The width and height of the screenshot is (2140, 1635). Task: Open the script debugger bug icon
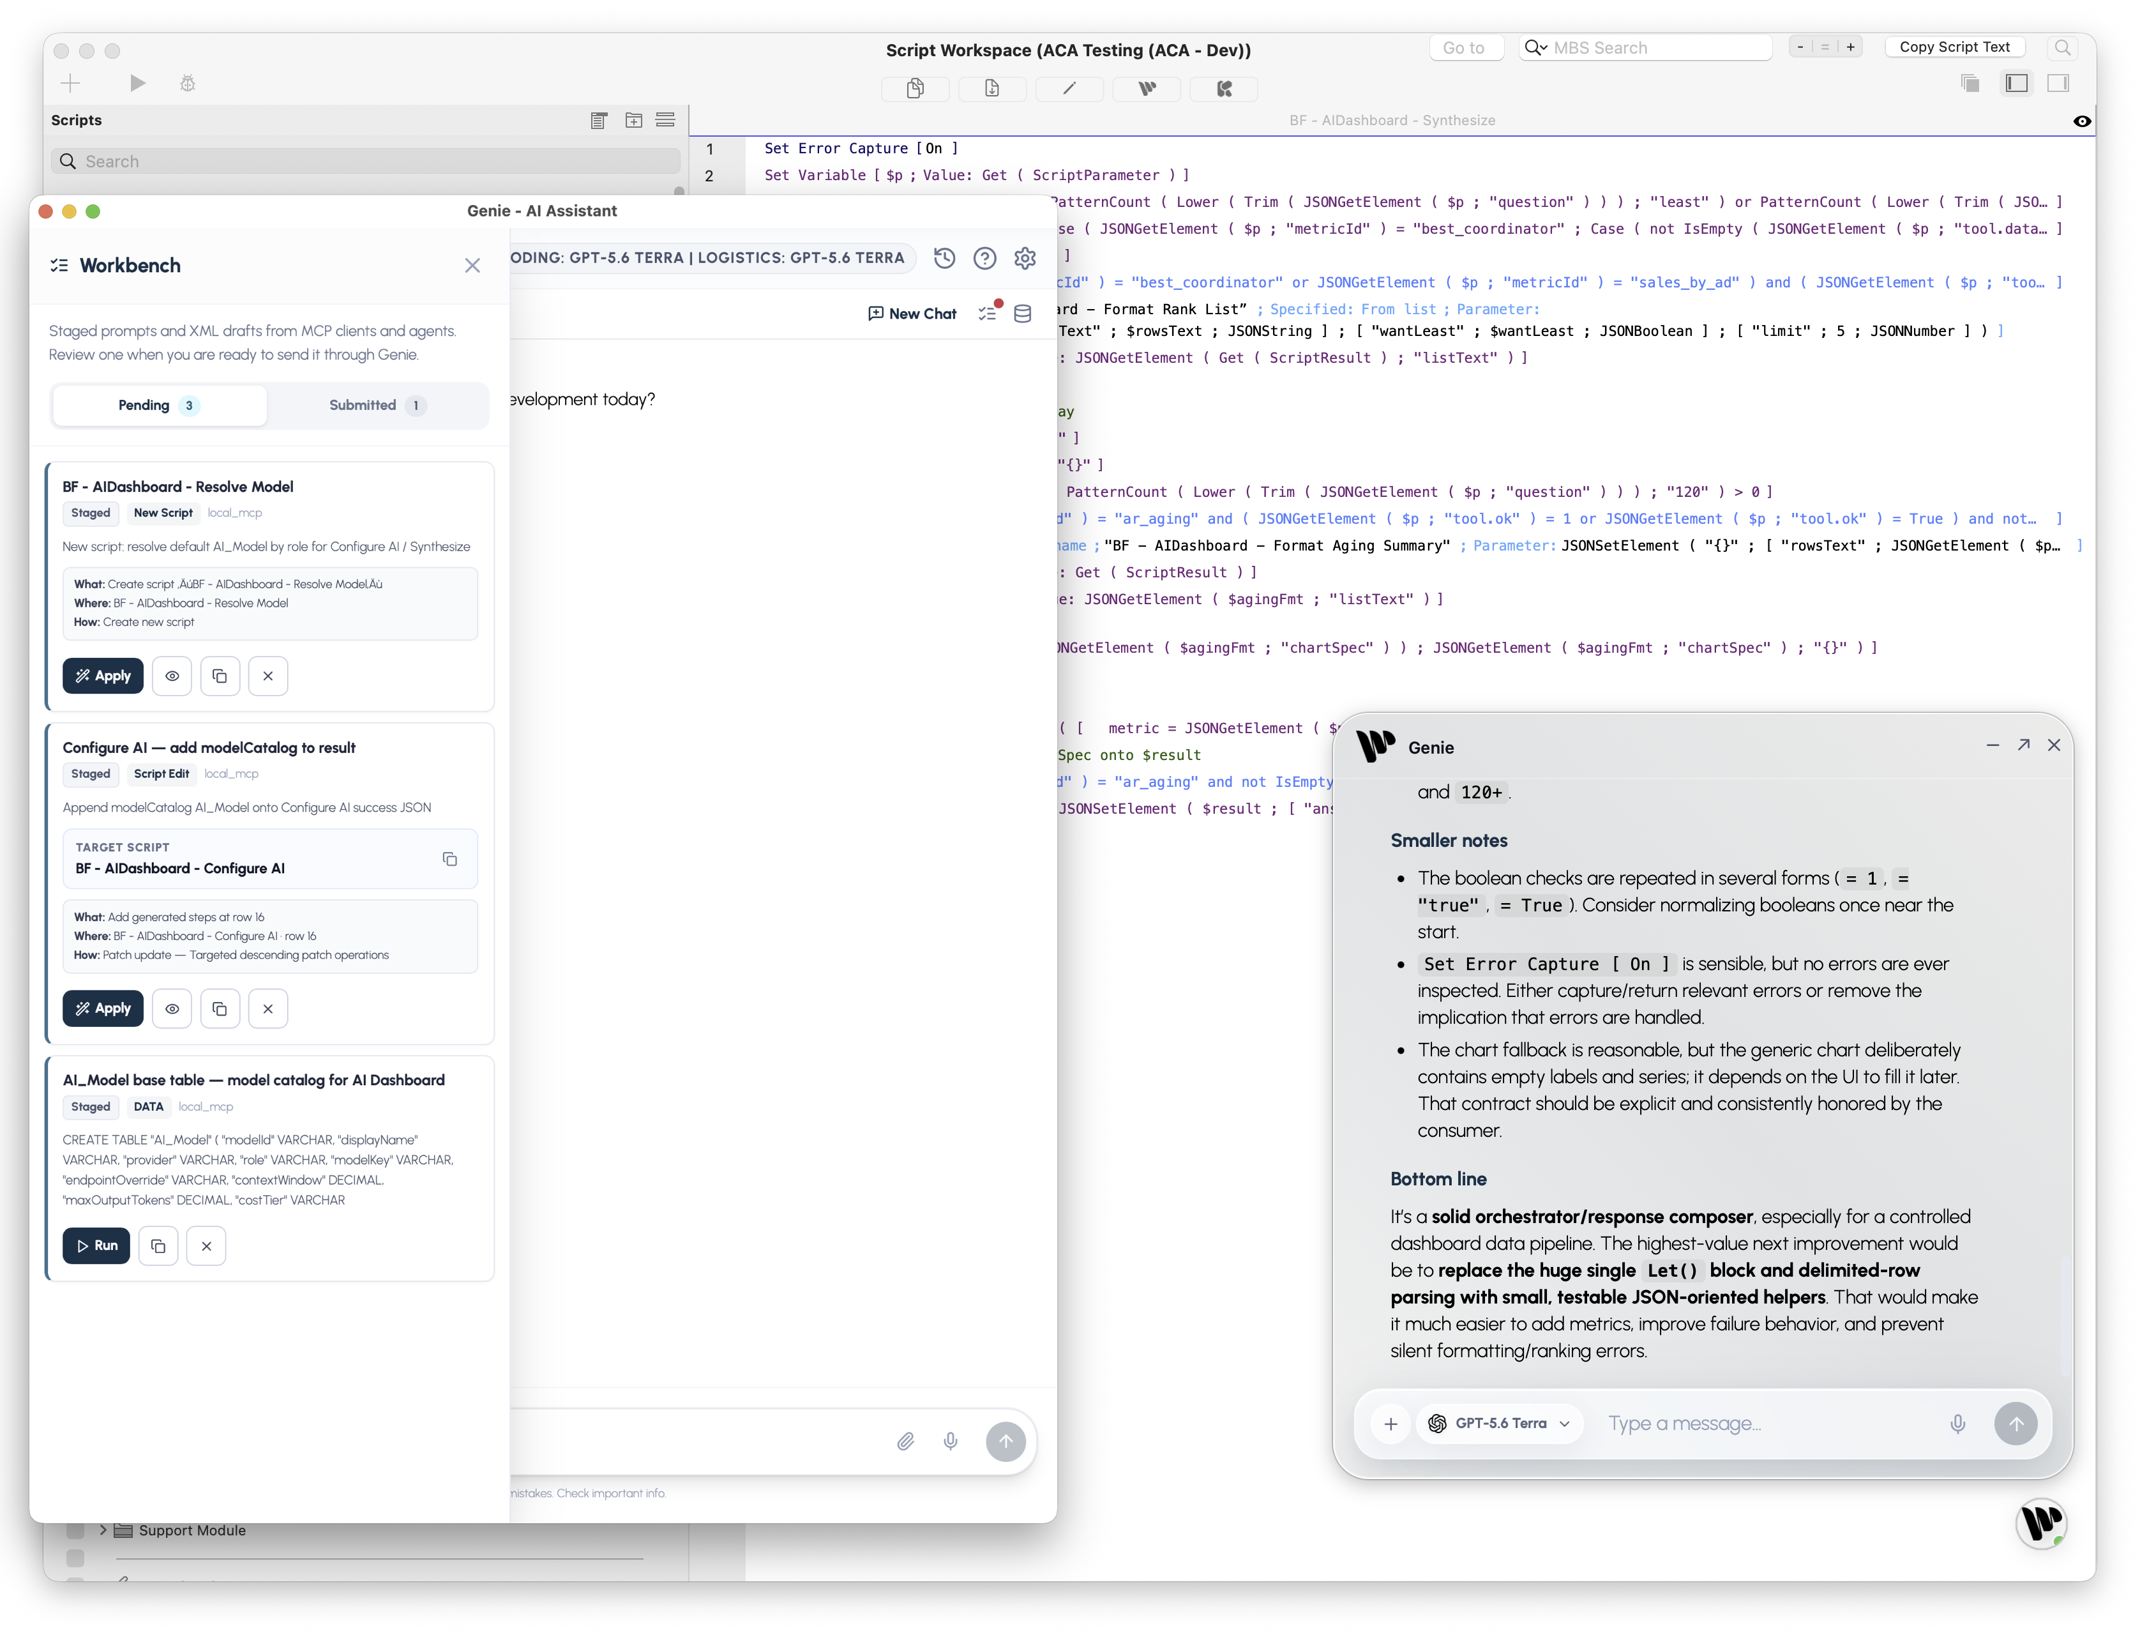click(188, 84)
